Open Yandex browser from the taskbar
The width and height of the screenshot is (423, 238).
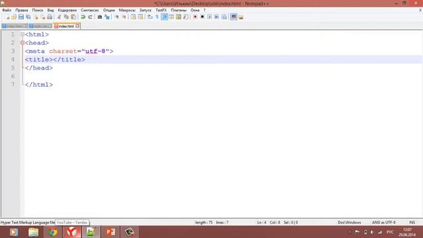coord(72,232)
